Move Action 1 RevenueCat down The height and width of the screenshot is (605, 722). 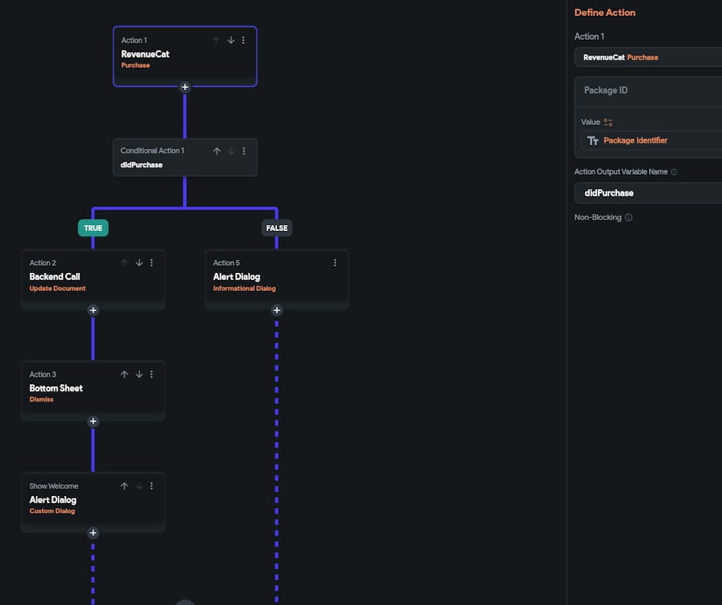[x=231, y=40]
